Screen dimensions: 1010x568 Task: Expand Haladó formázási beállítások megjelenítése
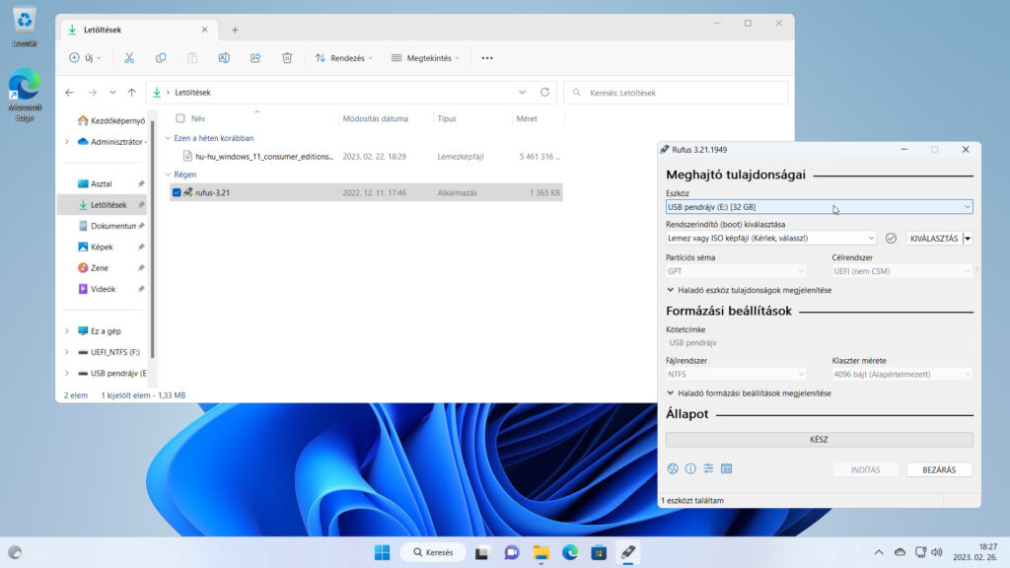point(750,393)
